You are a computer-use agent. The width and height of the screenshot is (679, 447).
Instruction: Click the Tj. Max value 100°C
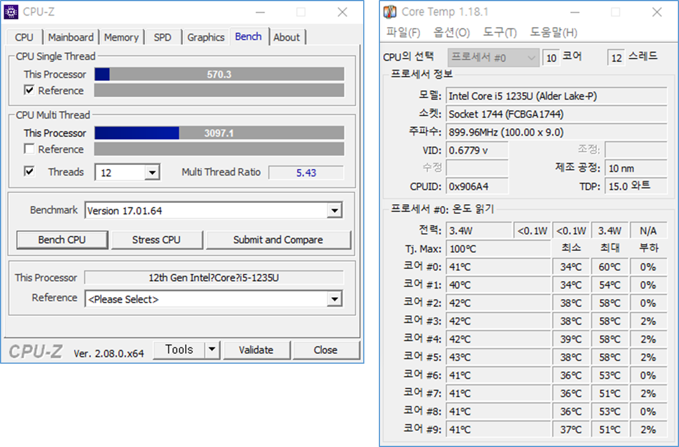tap(497, 249)
